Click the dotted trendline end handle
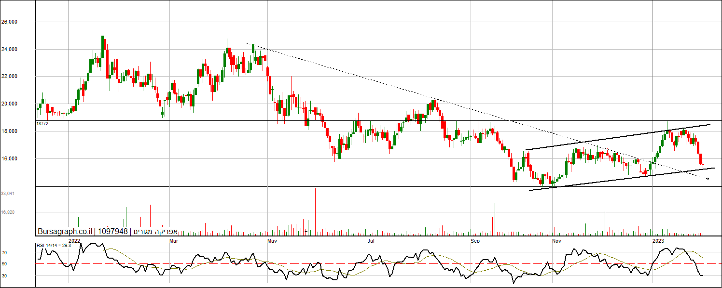Image resolution: width=722 pixels, height=288 pixels. (x=708, y=179)
